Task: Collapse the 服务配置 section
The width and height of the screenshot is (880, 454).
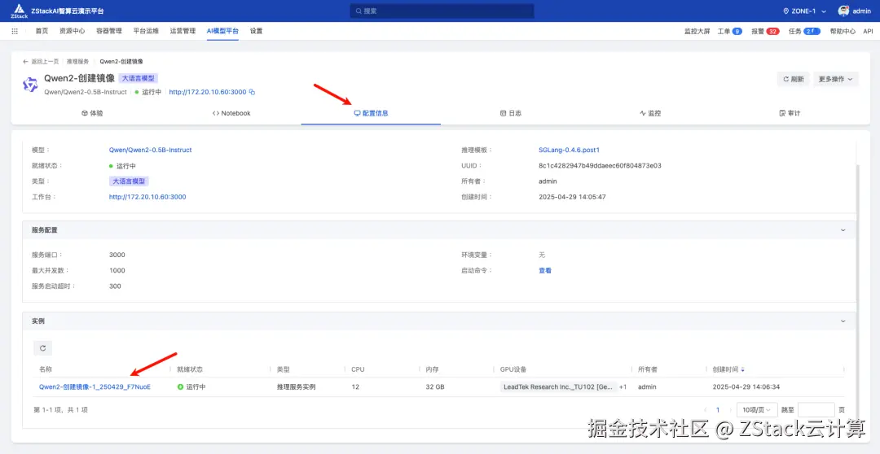Action: coord(843,229)
